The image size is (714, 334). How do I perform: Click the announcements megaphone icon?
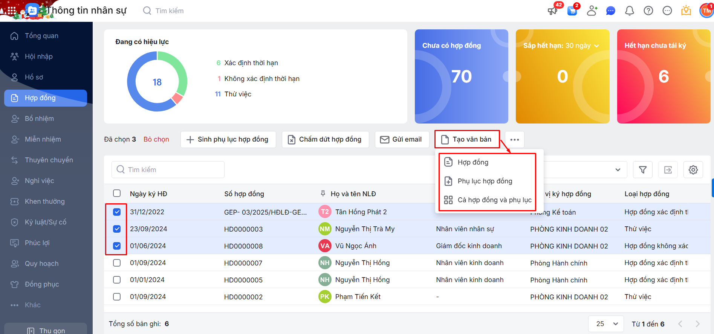(x=553, y=11)
